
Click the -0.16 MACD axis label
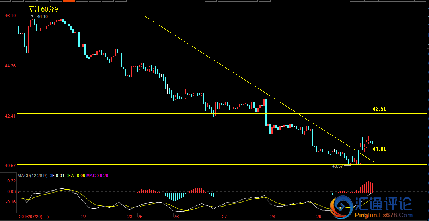[x=11, y=202]
